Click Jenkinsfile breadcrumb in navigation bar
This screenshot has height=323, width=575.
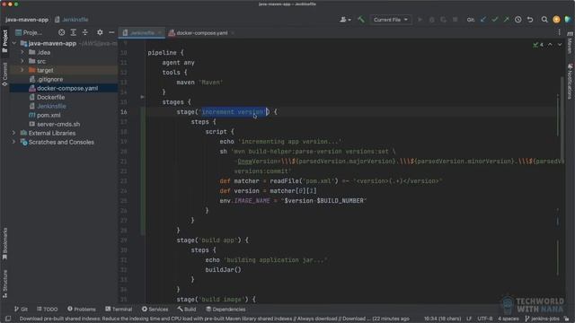[x=72, y=20]
